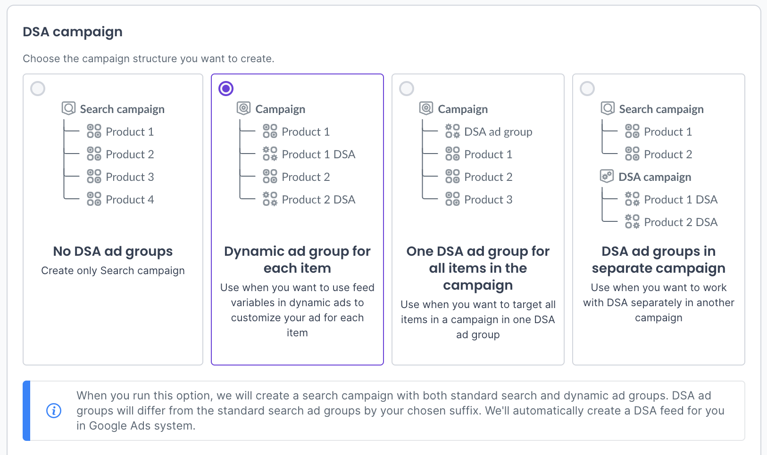
Task: Select the No DSA ad groups radio button
Action: coord(38,89)
